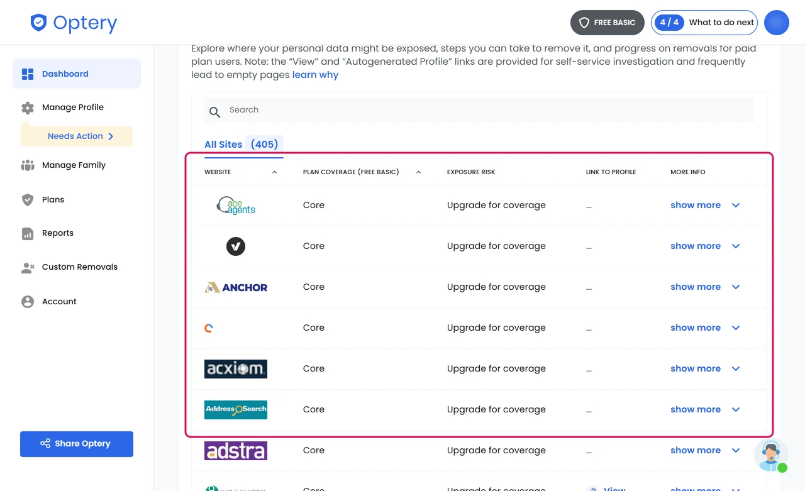Click Upgrade for coverage in adstra row

496,451
